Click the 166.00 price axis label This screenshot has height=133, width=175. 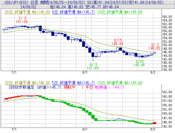click(x=167, y=17)
